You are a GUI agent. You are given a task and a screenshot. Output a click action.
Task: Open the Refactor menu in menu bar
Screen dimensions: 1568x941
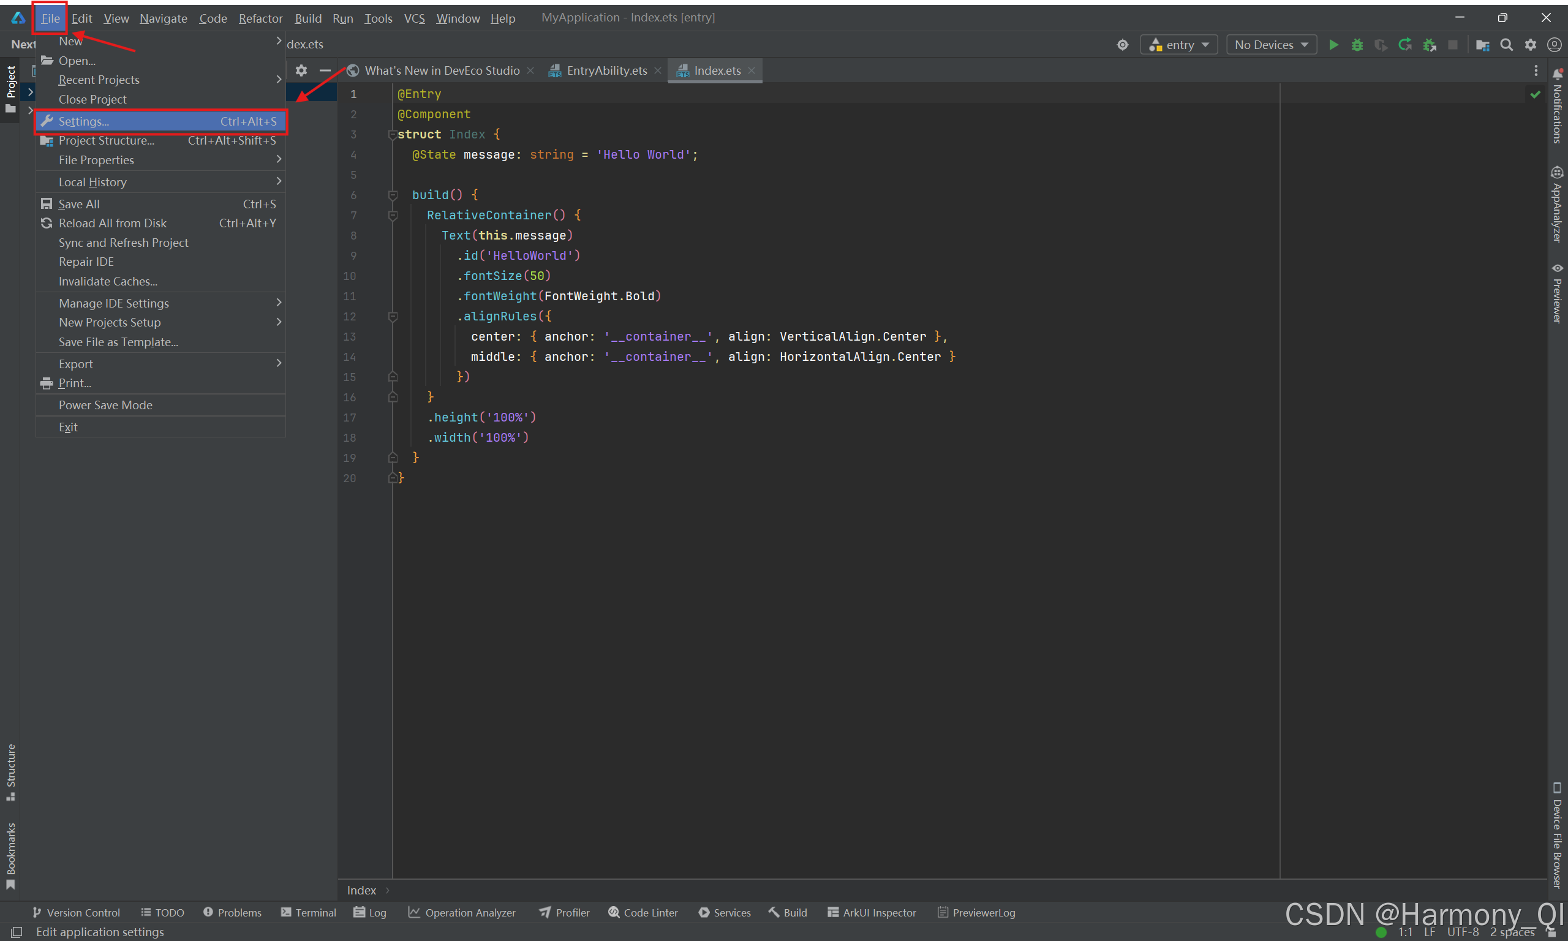coord(260,18)
